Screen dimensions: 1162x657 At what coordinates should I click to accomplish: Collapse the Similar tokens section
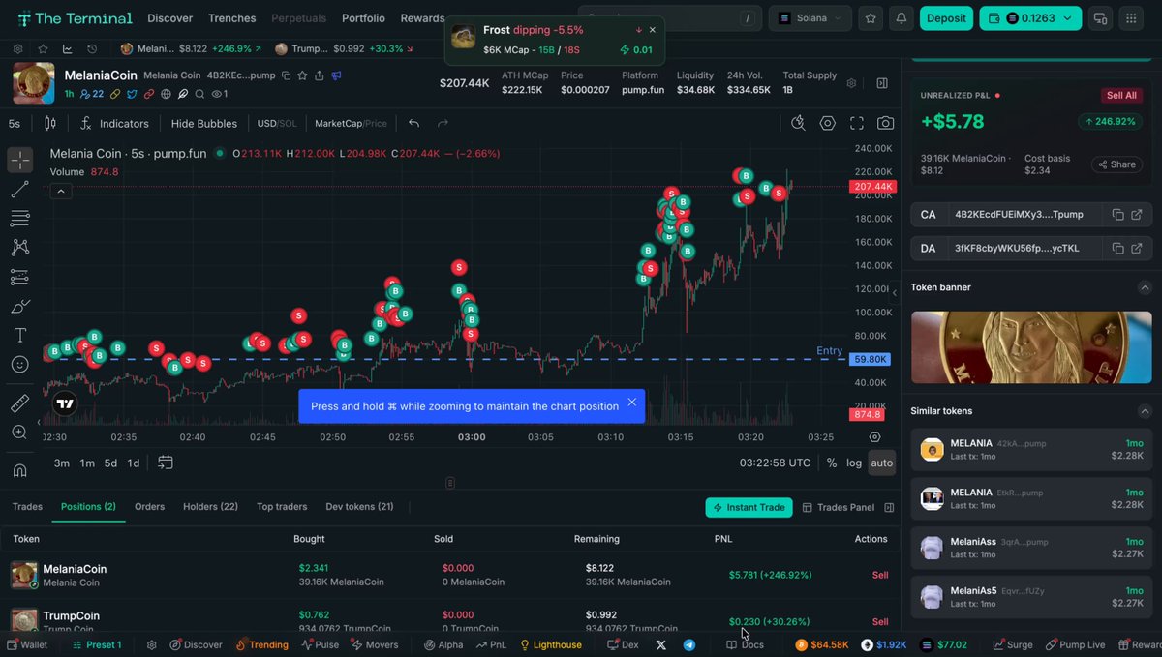(1144, 411)
